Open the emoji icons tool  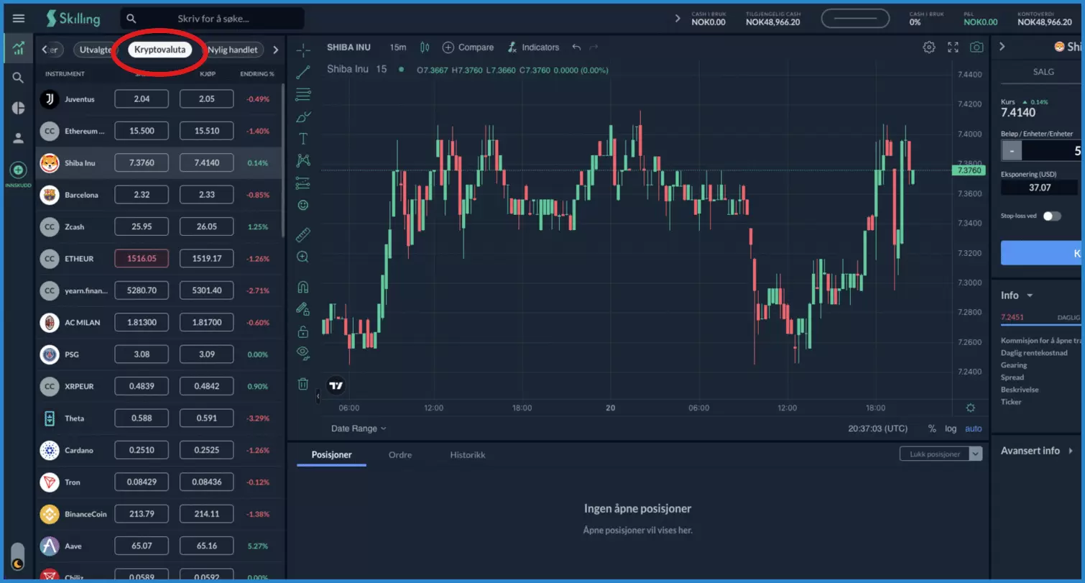[x=303, y=206]
